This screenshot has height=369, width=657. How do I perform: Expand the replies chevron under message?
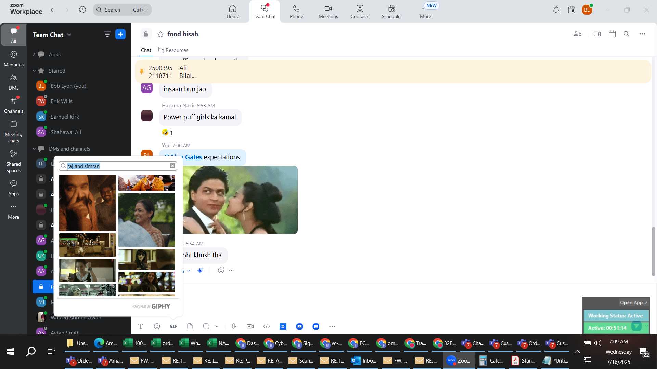point(189,271)
